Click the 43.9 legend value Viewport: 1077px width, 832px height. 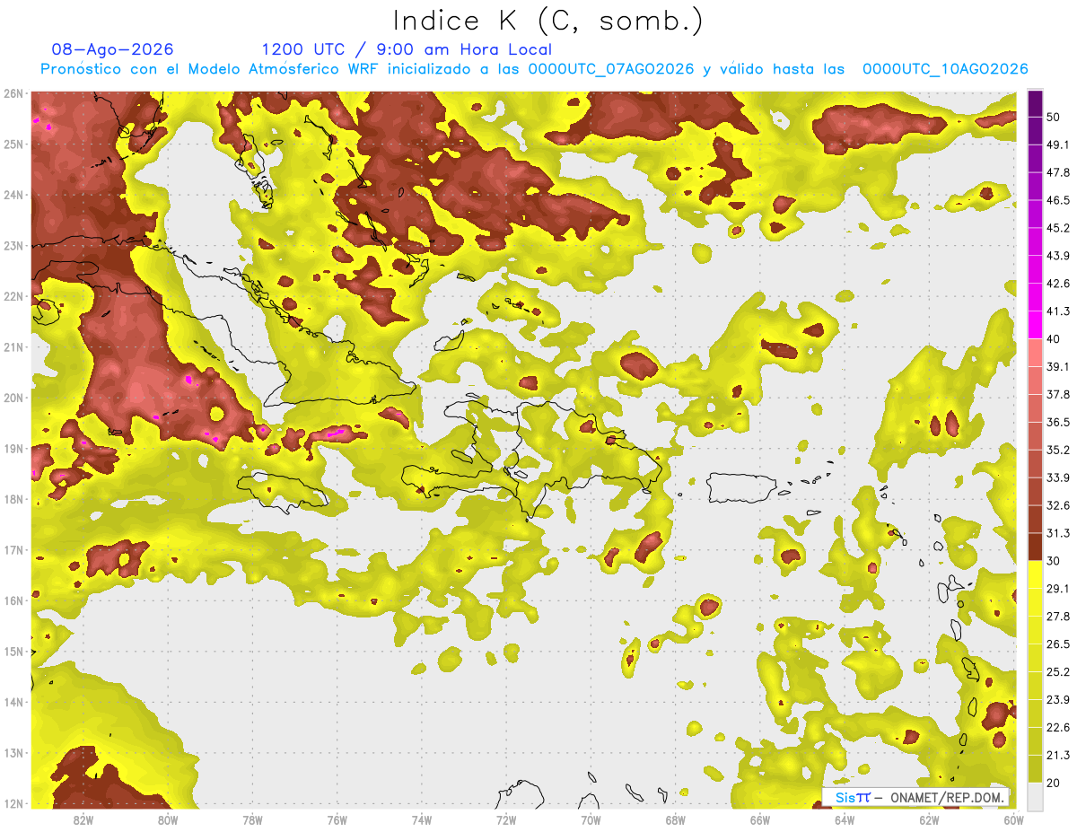coord(1058,255)
